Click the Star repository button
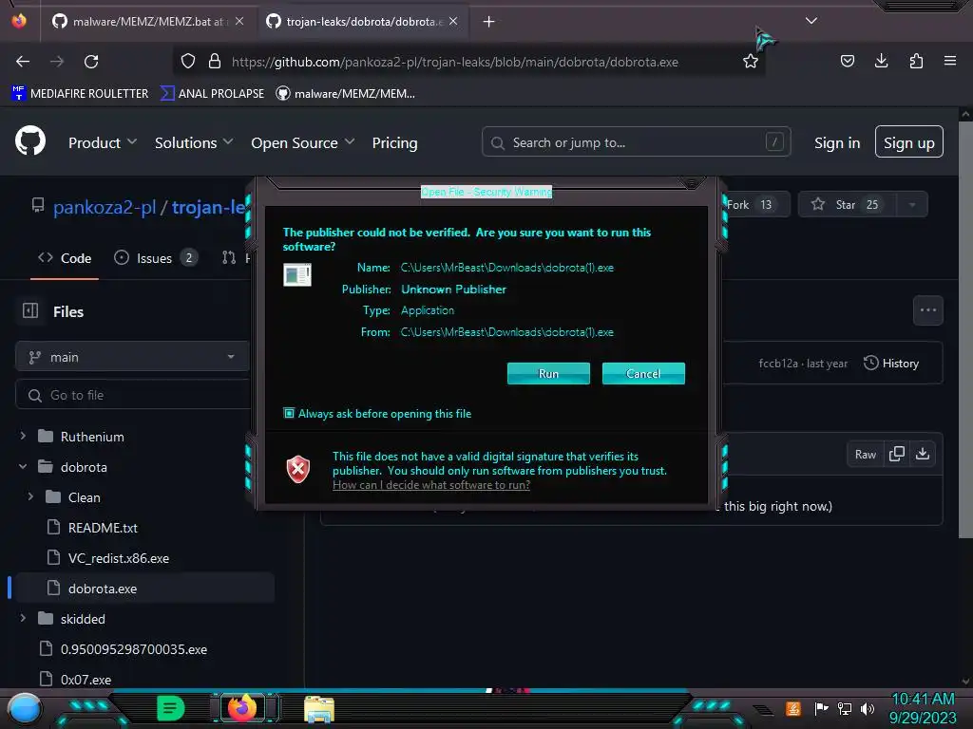 [x=847, y=205]
